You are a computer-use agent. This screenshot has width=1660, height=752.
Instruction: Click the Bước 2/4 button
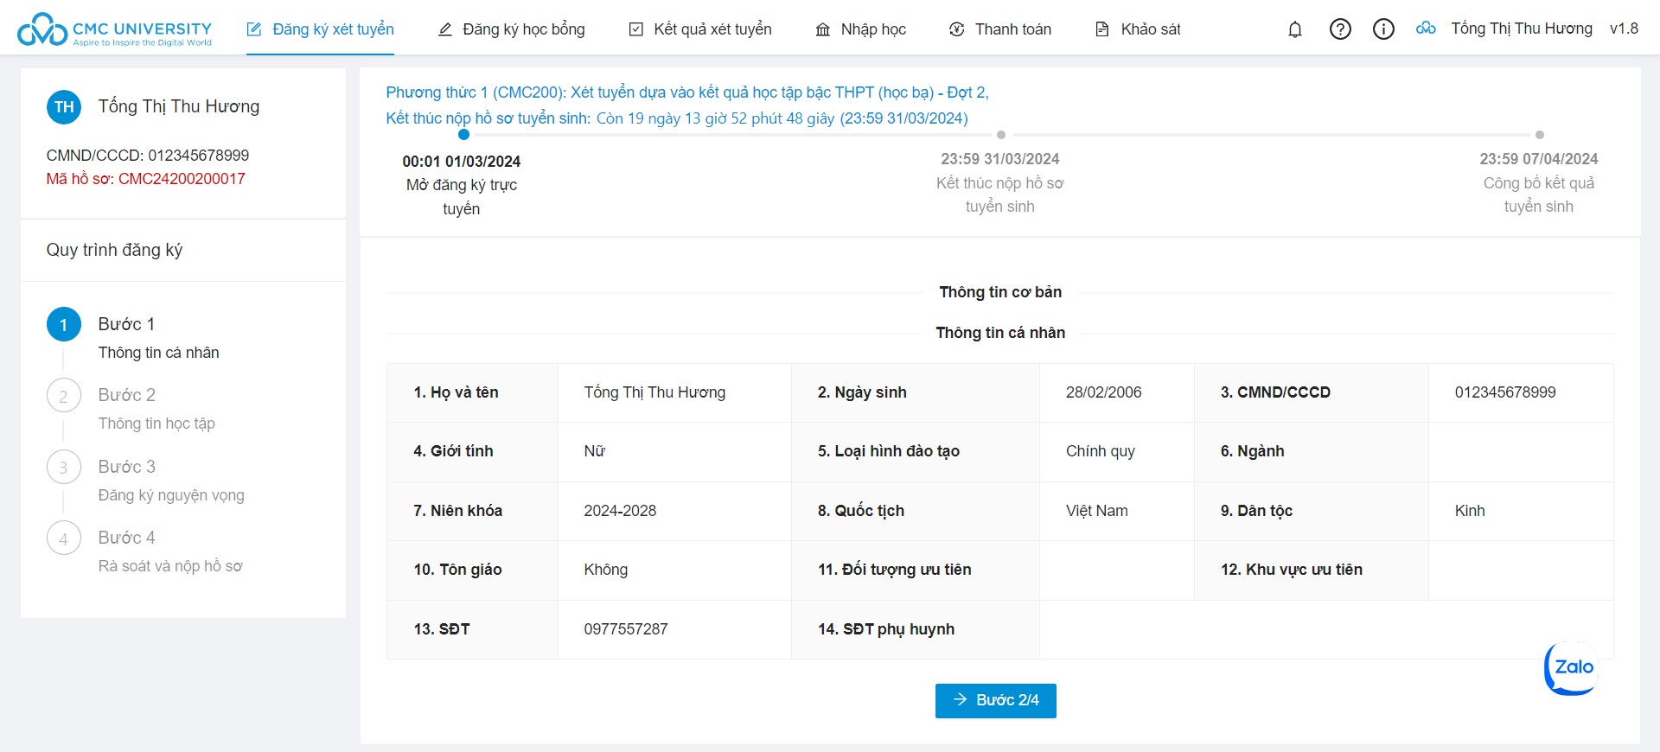(x=996, y=700)
